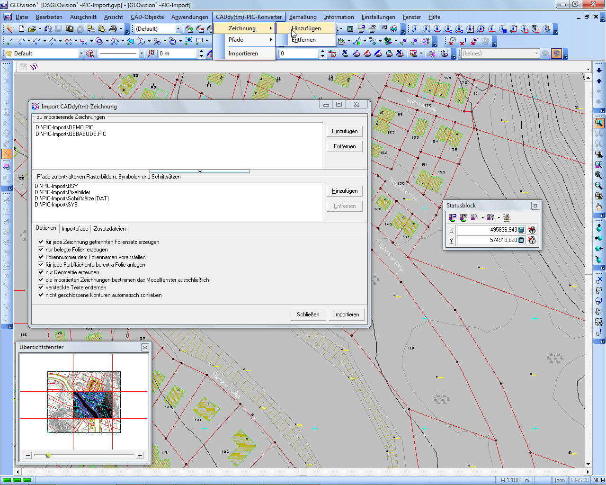Screen dimensions: 606x485
Task: Click the calculator icon beside X coordinate
Action: (521, 230)
